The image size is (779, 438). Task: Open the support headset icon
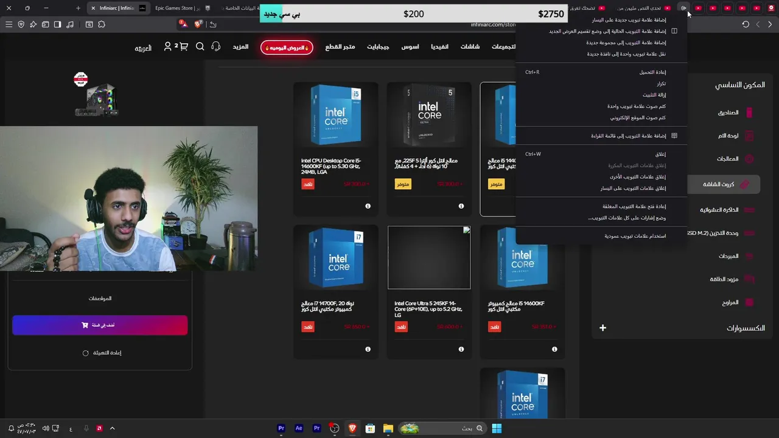click(215, 47)
